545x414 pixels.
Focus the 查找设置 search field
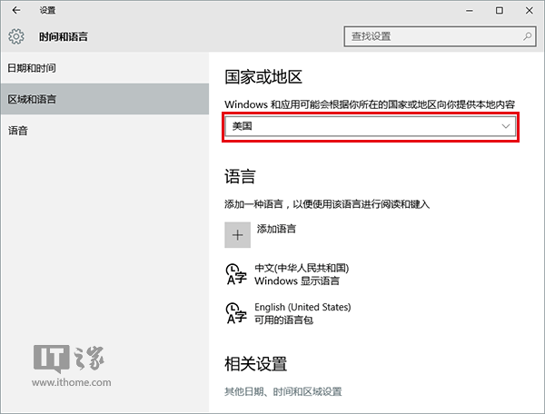[440, 36]
